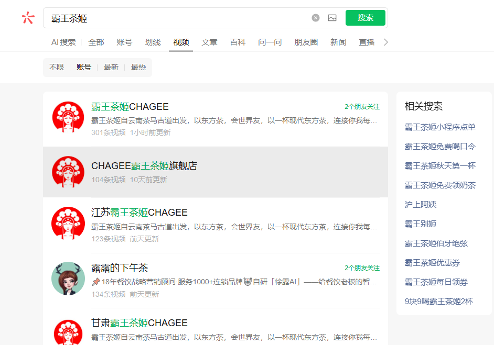Viewport: 494px width, 345px height.
Task: Switch to the 账号 top tab
Action: point(124,42)
